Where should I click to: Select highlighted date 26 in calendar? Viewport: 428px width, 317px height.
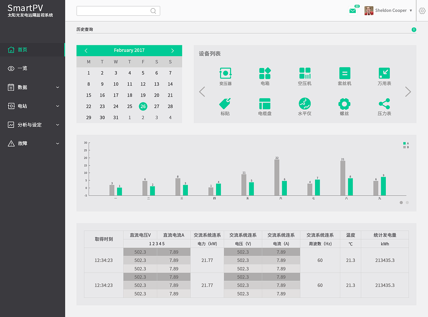143,106
